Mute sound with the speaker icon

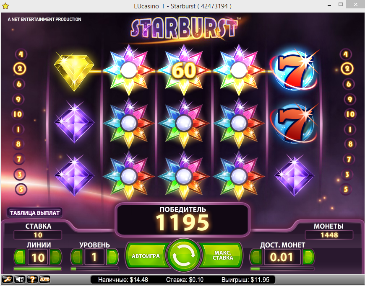[x=20, y=279]
